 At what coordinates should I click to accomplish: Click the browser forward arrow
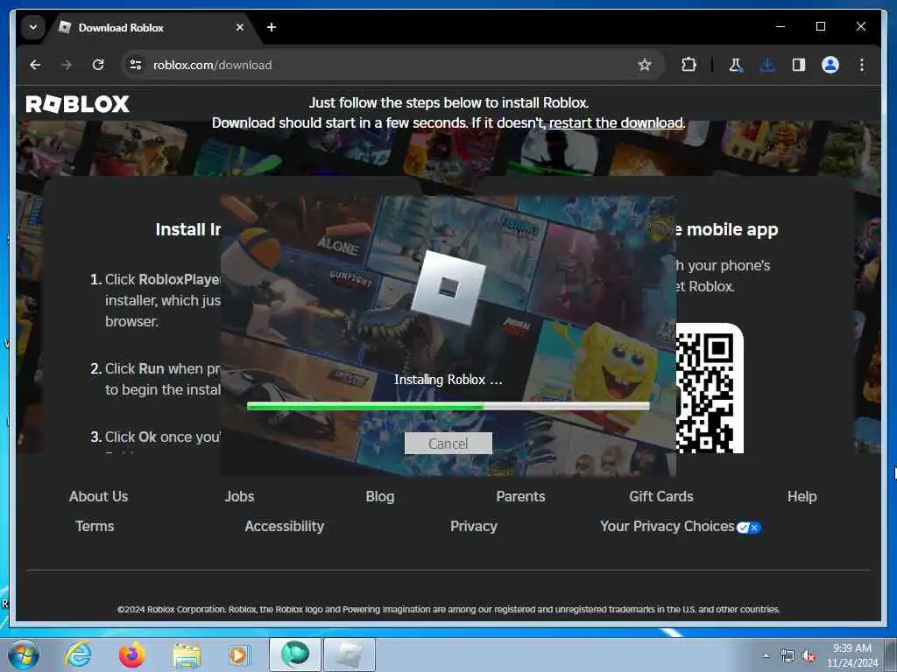[67, 65]
